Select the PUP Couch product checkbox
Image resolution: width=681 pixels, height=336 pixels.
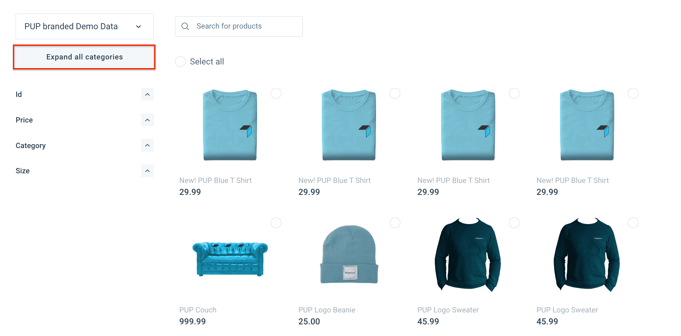coord(276,223)
